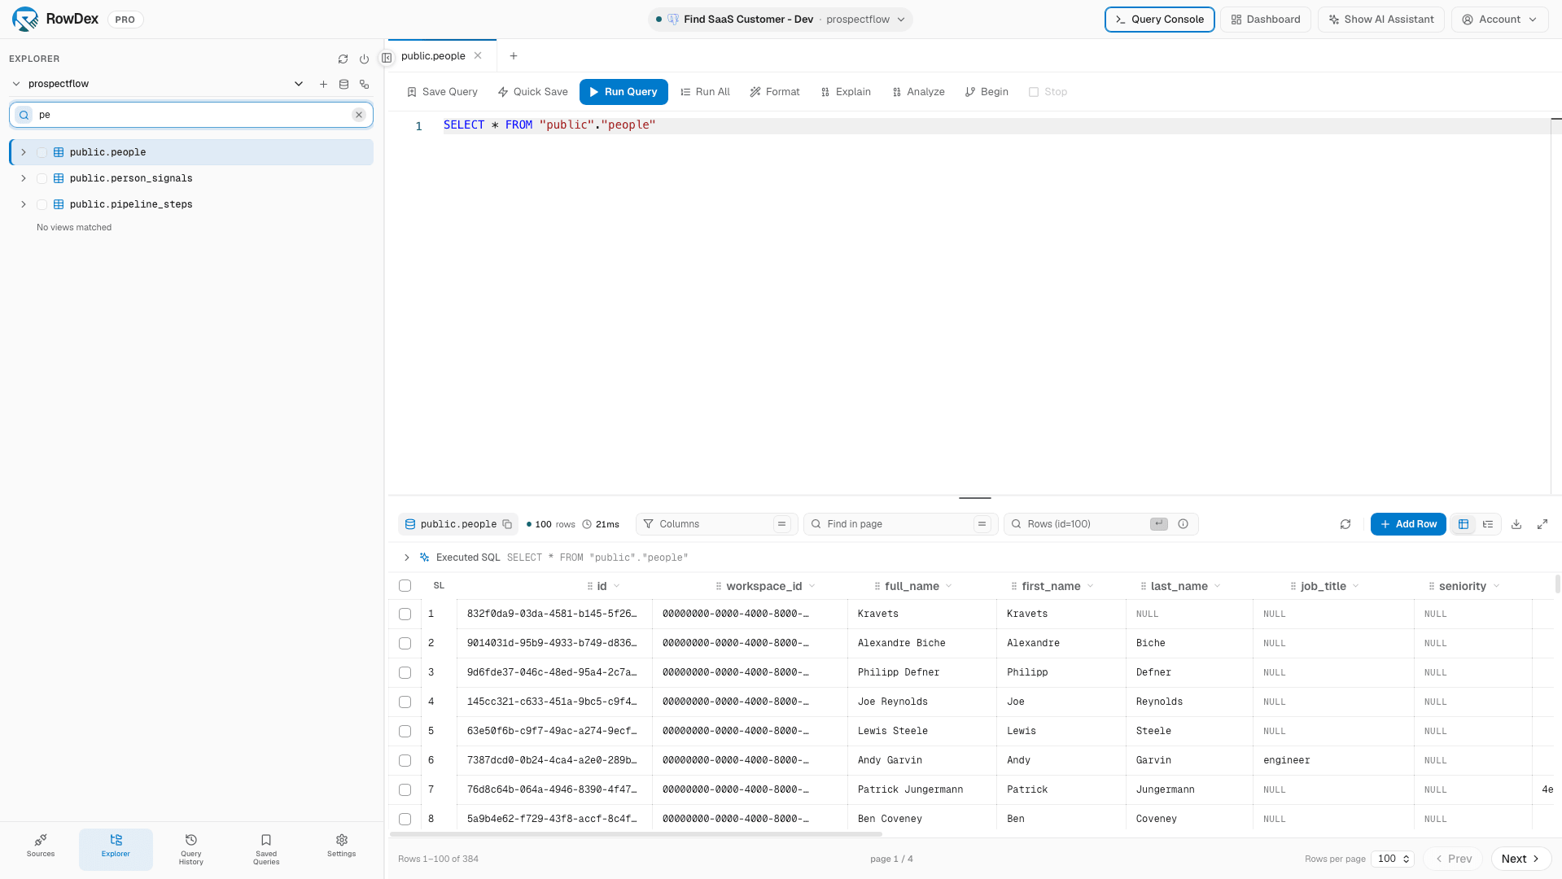Click the horizontal results scrollbar
This screenshot has width=1562, height=879.
click(636, 834)
